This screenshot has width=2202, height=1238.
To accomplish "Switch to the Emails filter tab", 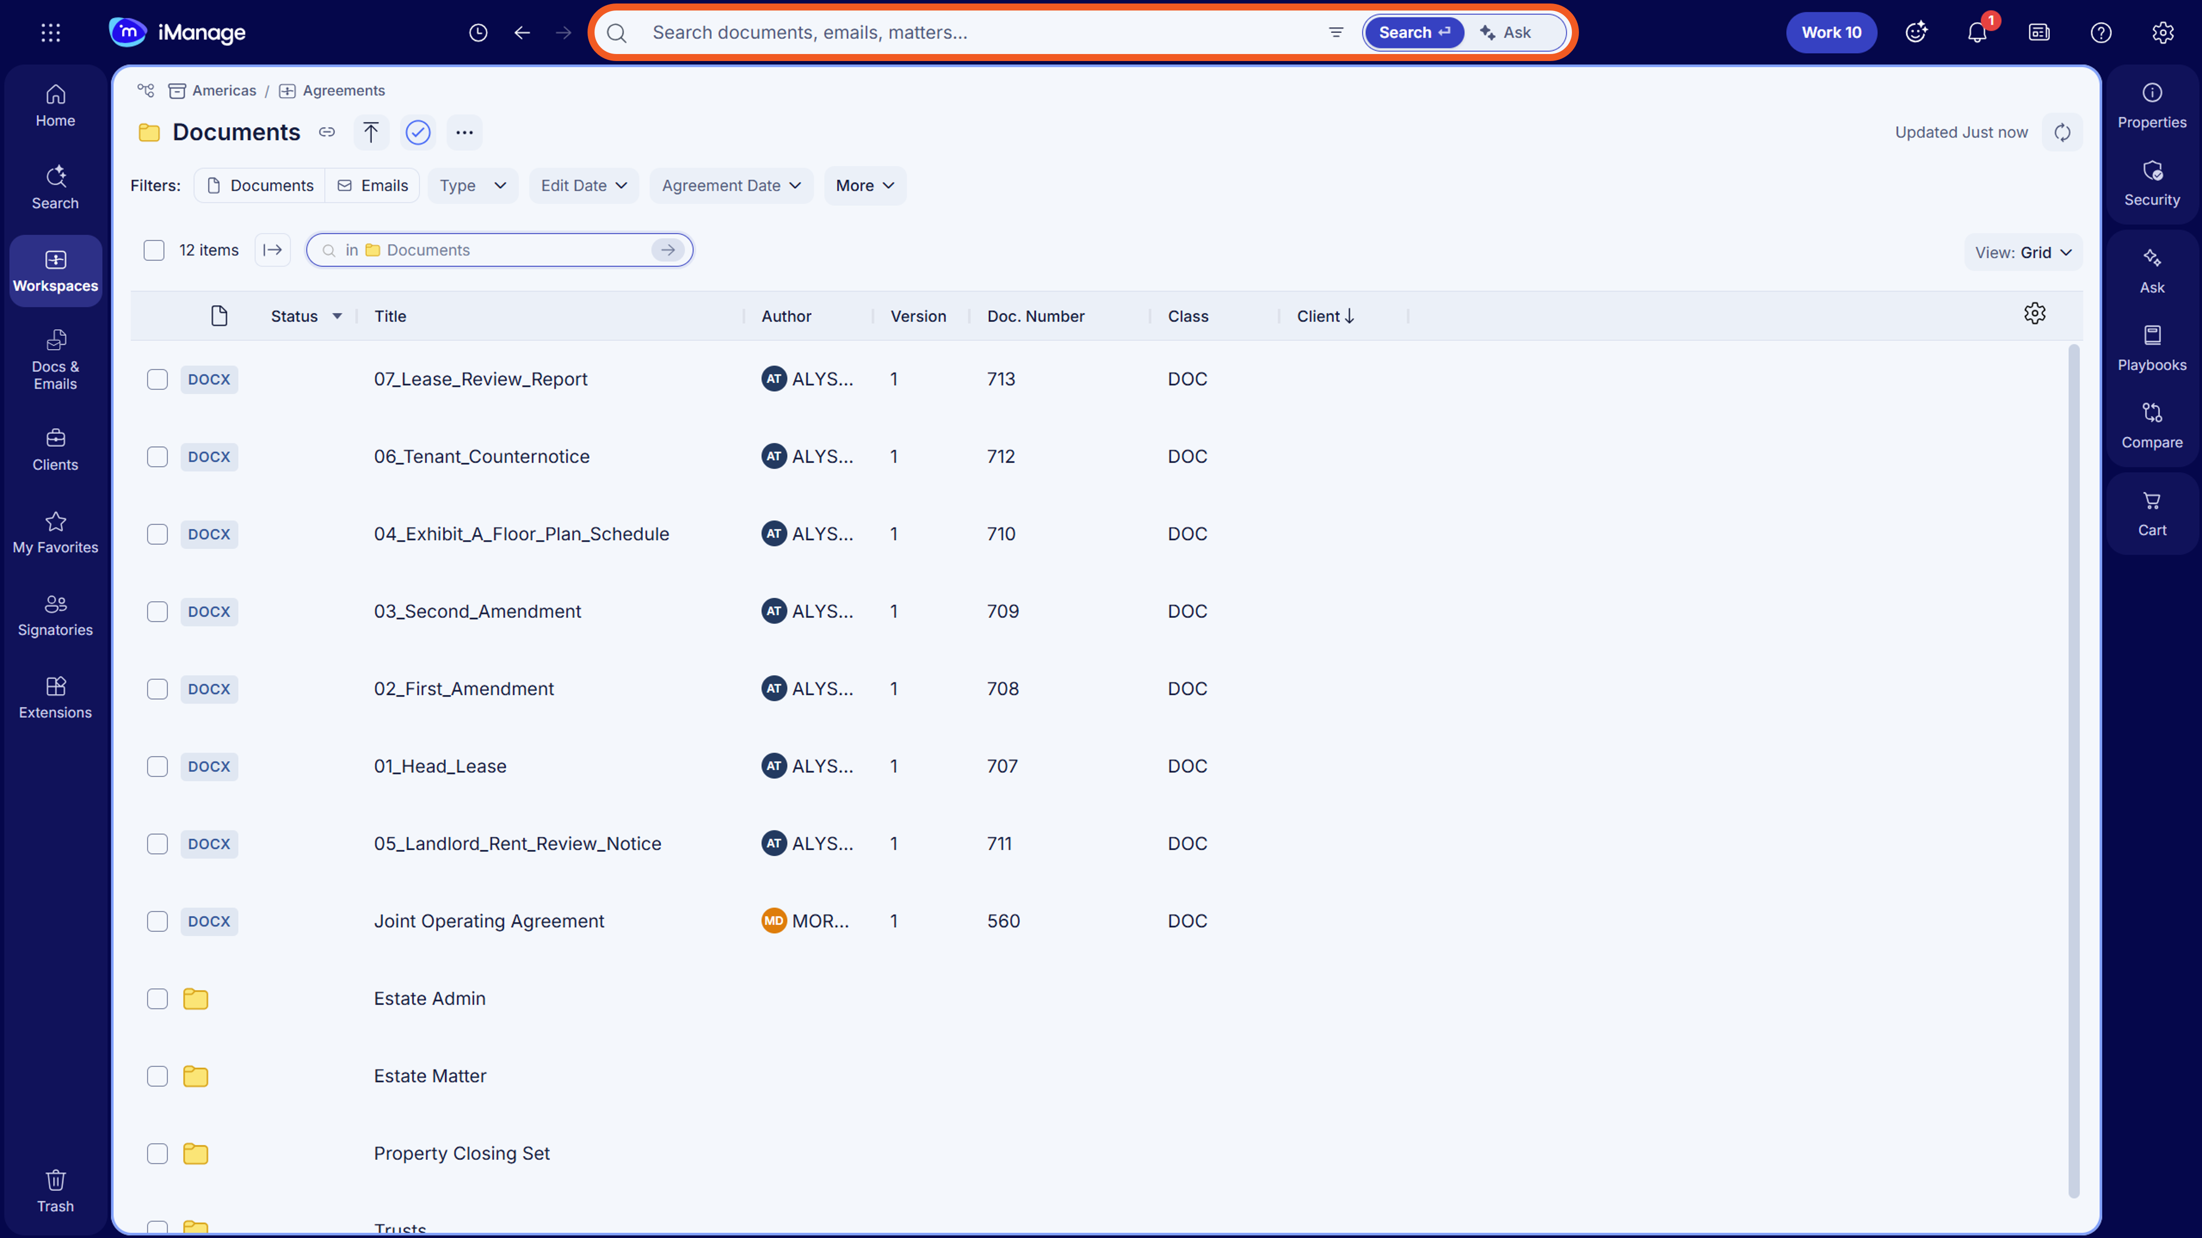I will point(373,186).
